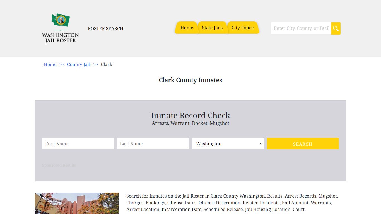Click the Clark breadcrumb text
Screen dimensions: 381x214
tap(107, 64)
